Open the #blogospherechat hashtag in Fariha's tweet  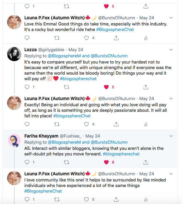coord(121,154)
